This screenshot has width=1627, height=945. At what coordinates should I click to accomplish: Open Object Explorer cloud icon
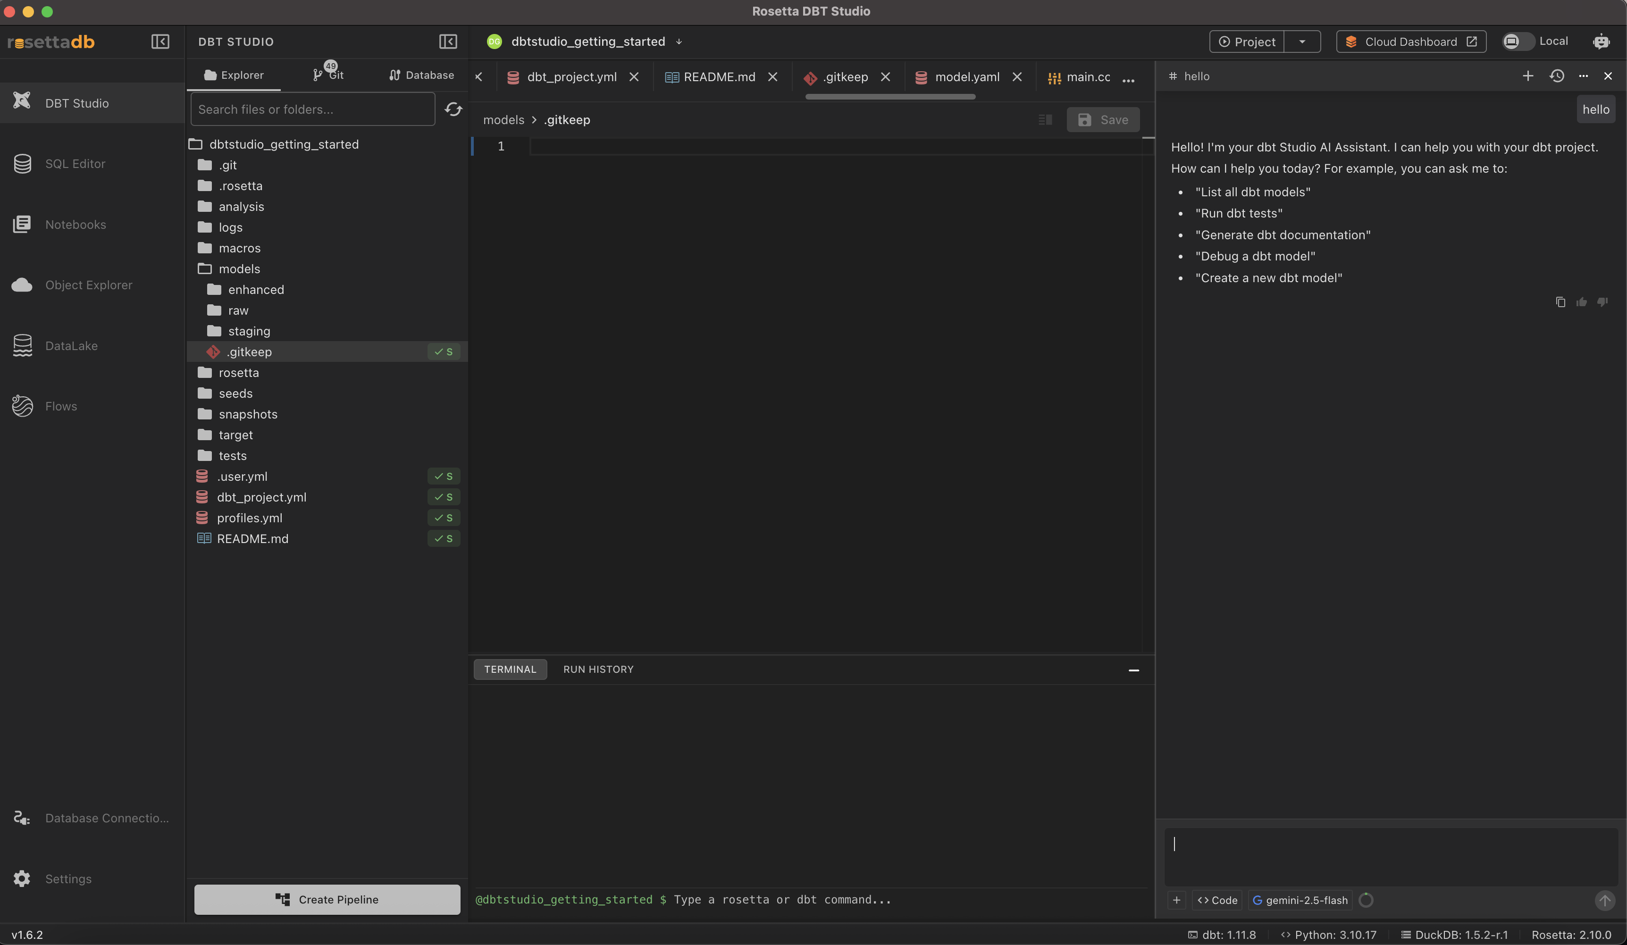pos(22,284)
